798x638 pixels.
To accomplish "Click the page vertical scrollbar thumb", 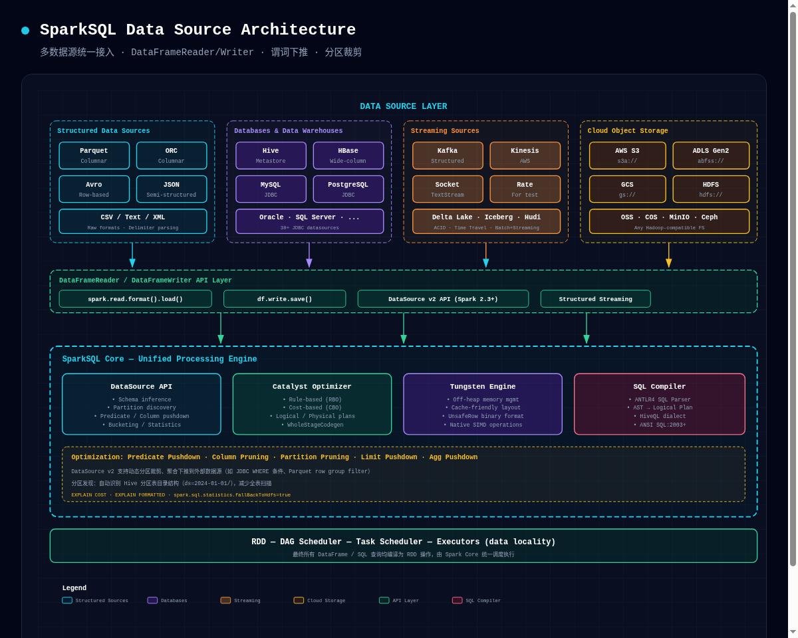I will pos(793,289).
